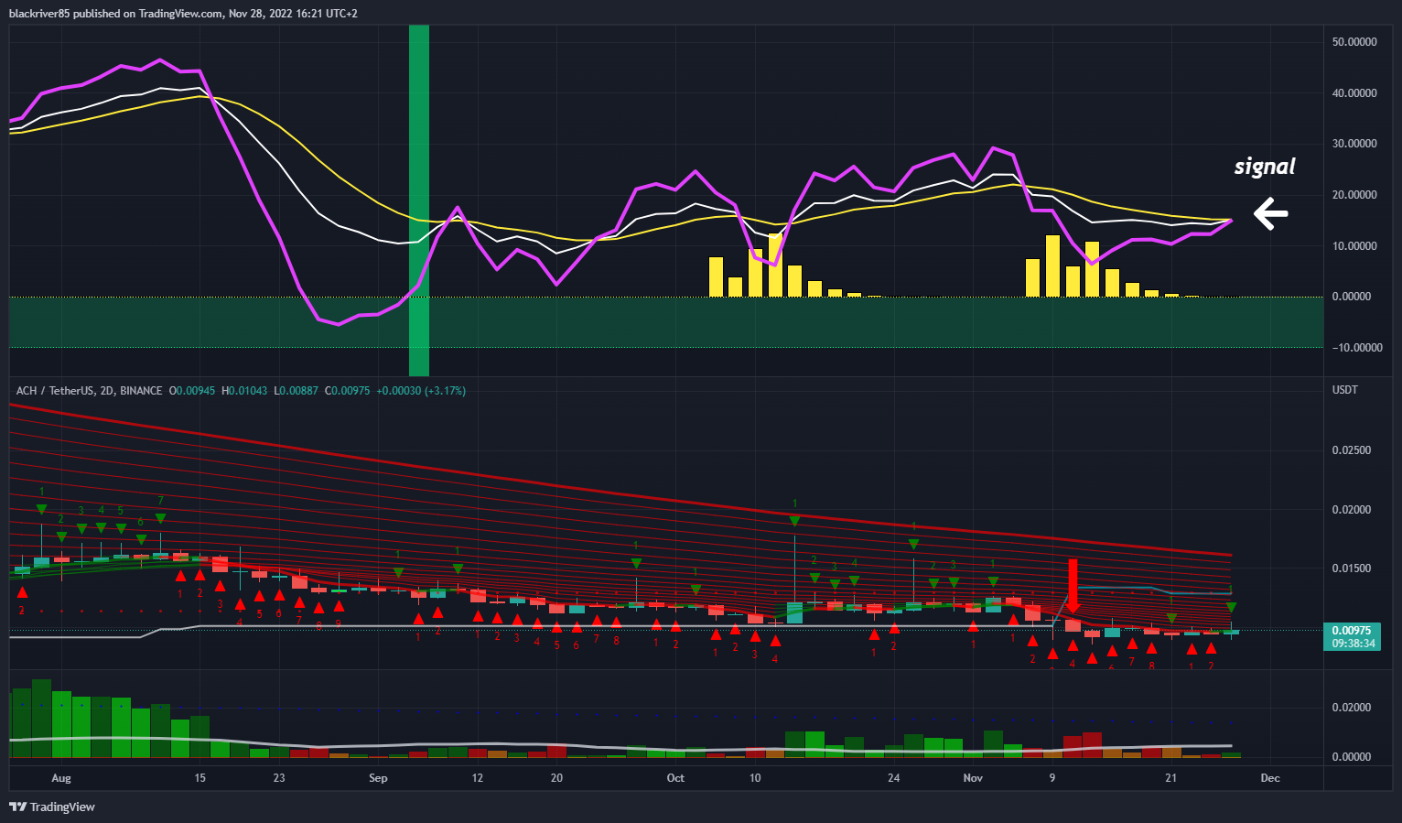Click the bar countdown '09:38:34'
The height and width of the screenshot is (823, 1402).
[x=1353, y=644]
